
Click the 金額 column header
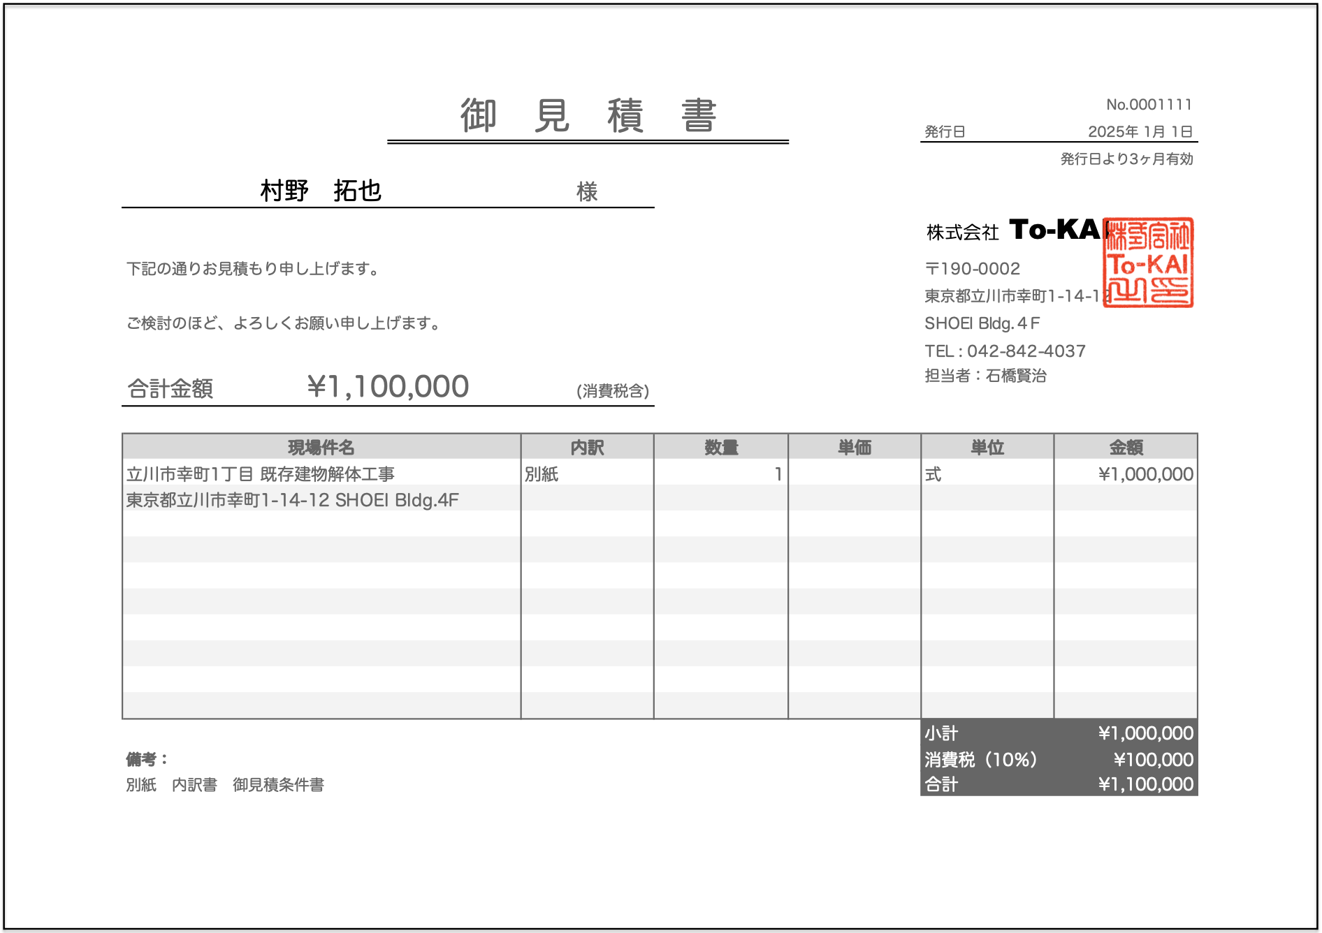(x=1126, y=447)
